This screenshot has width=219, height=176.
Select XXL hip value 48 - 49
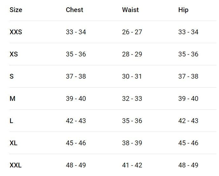tap(188, 165)
